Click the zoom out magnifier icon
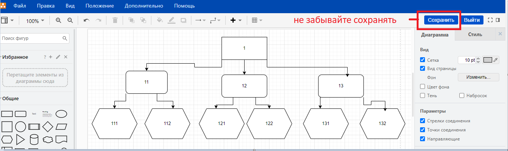 click(x=70, y=20)
